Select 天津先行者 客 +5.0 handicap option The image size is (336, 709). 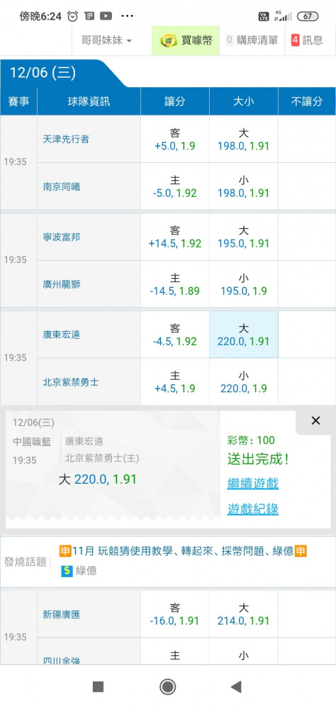[175, 139]
